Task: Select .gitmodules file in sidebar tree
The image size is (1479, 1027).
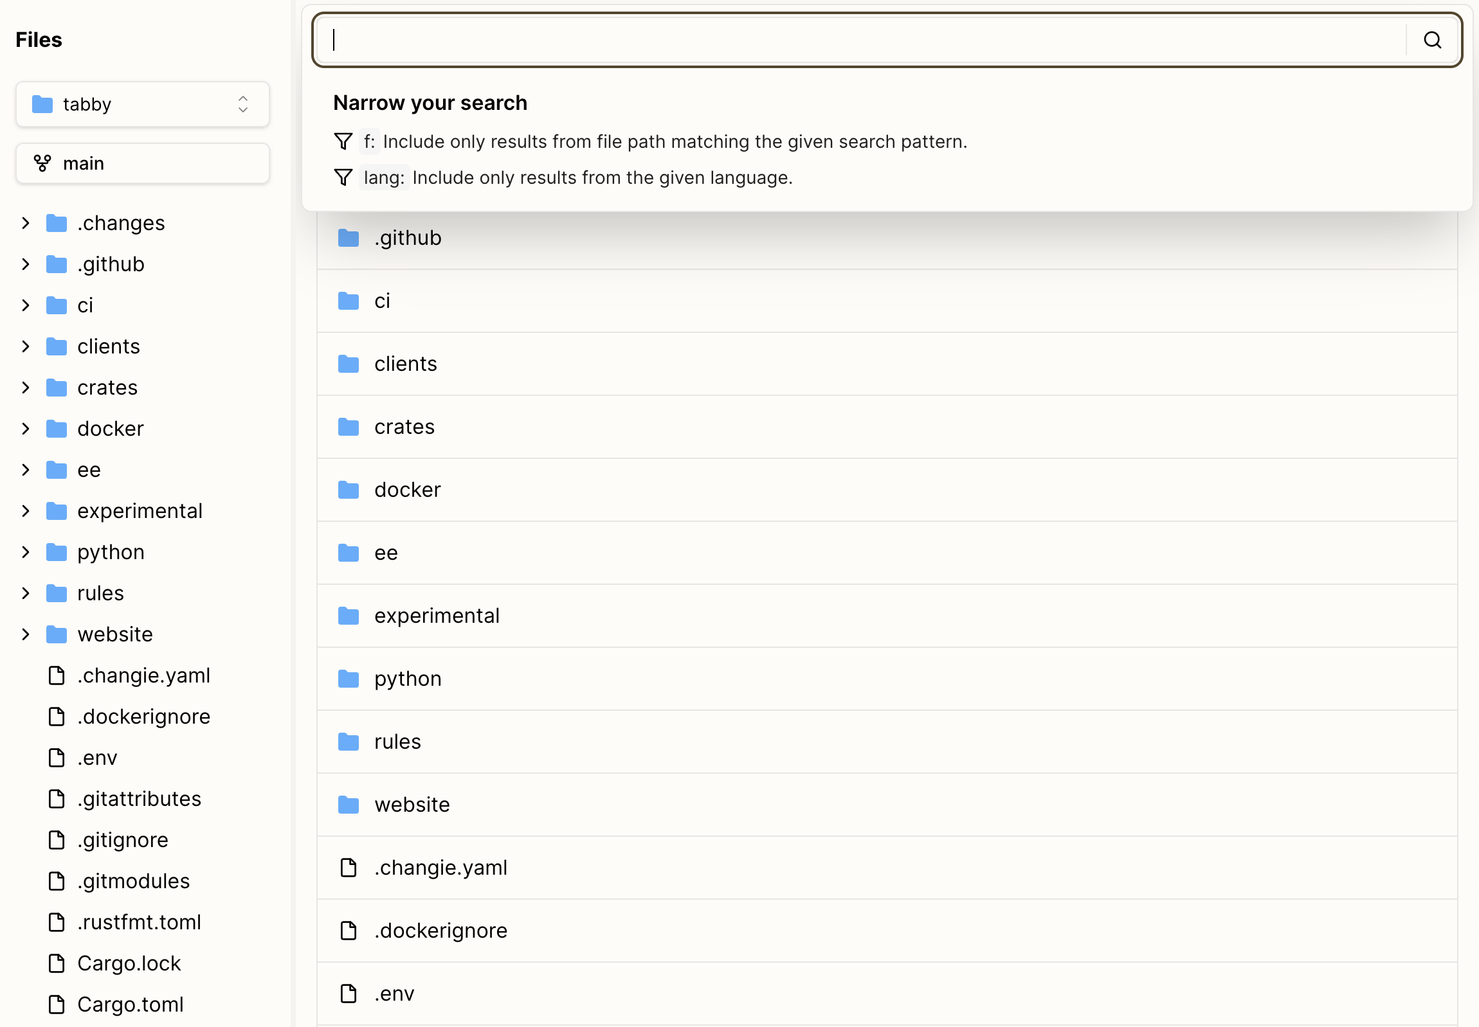Action: pos(133,881)
